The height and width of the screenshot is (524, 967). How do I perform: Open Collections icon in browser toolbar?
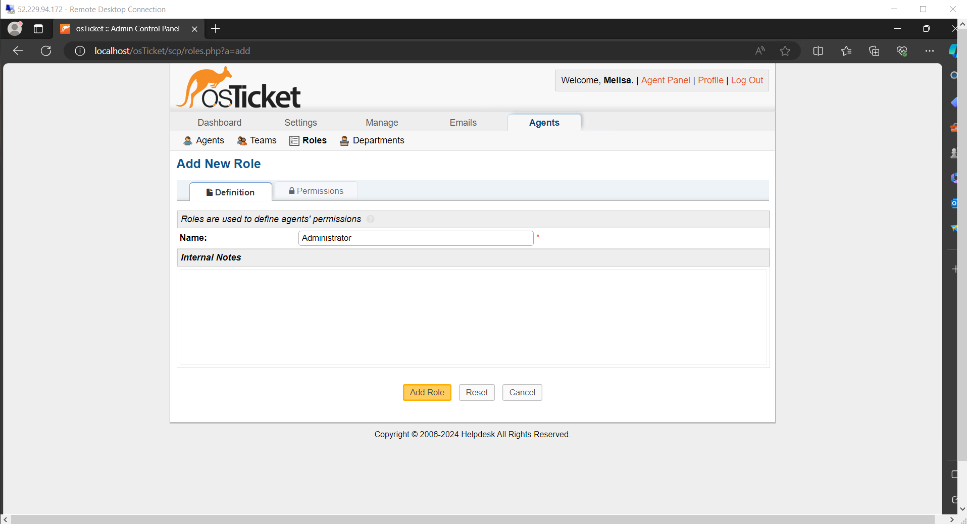click(874, 50)
